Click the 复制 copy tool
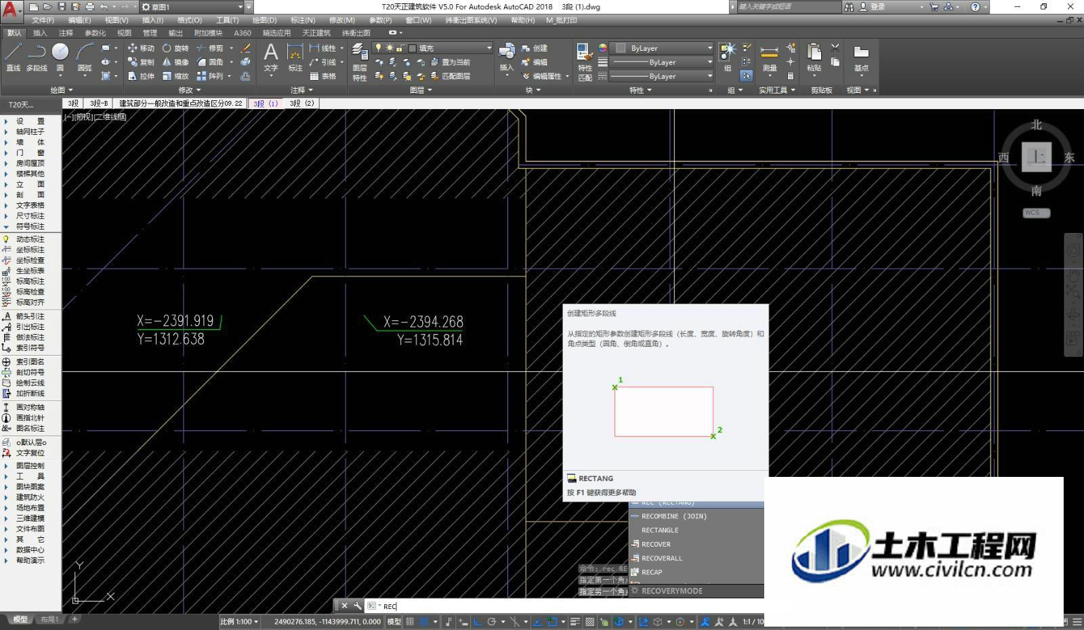This screenshot has height=630, width=1084. click(141, 62)
